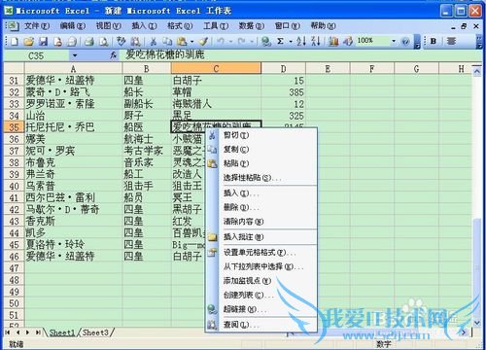Screen dimensions: 486x350
Task: Open the 格式 menu in menu bar
Action: 180,25
